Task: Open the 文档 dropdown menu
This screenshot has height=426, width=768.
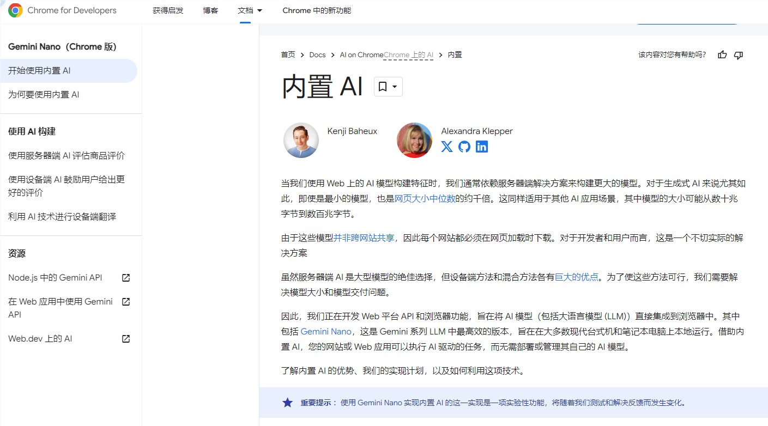Action: (250, 10)
